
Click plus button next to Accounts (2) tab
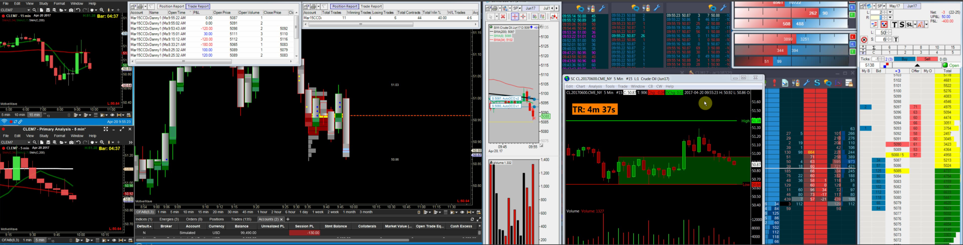[288, 219]
